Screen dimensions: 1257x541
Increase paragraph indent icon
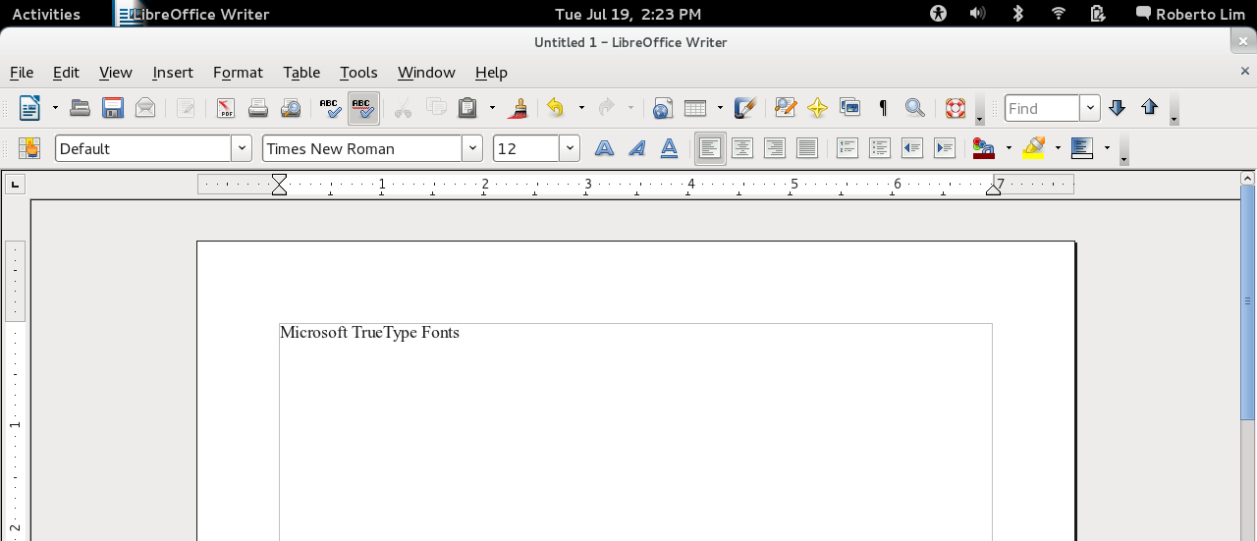coord(945,148)
